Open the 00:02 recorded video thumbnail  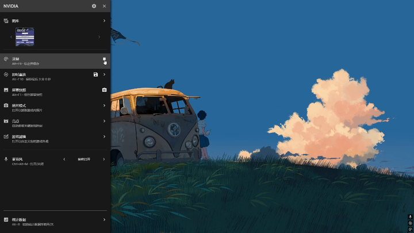25,37
